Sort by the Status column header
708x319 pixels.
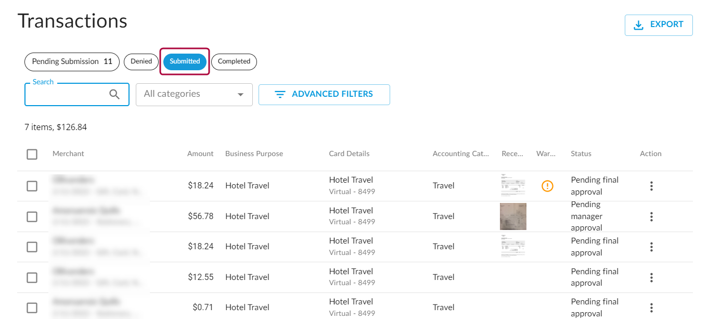coord(581,154)
